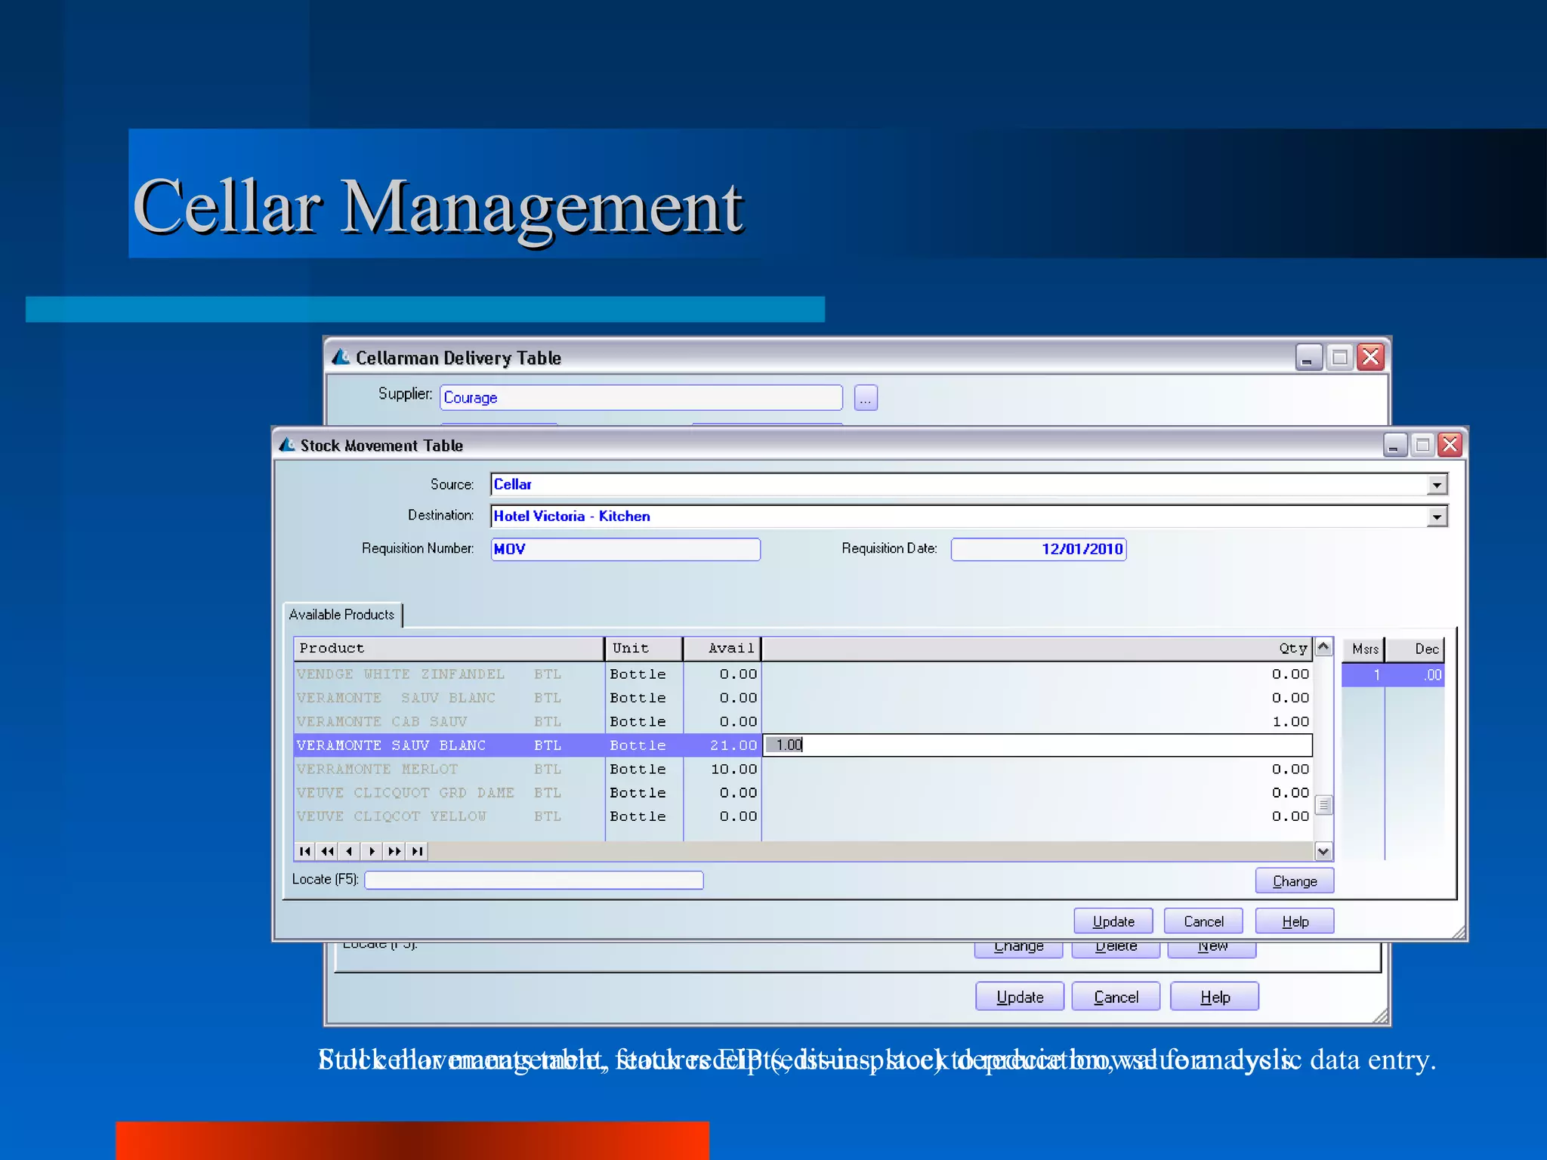
Task: Click Delete in Cellarman Delivery Table
Action: tap(1116, 949)
